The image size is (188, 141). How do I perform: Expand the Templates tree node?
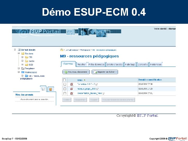(x=19, y=68)
